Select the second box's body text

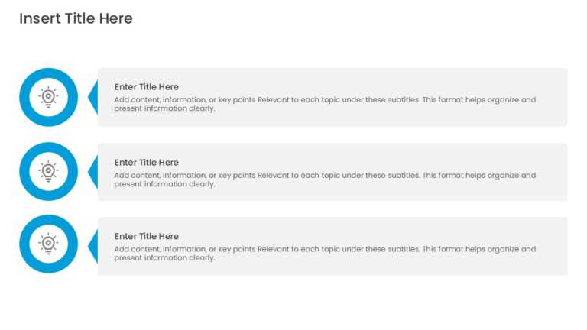pos(325,180)
